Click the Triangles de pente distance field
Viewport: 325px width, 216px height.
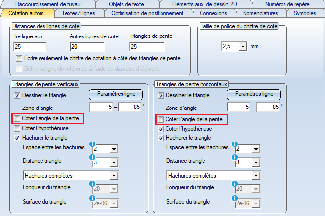coord(147,46)
